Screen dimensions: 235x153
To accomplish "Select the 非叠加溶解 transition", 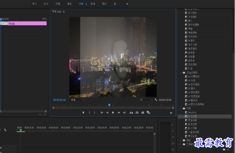I will click(194, 132).
